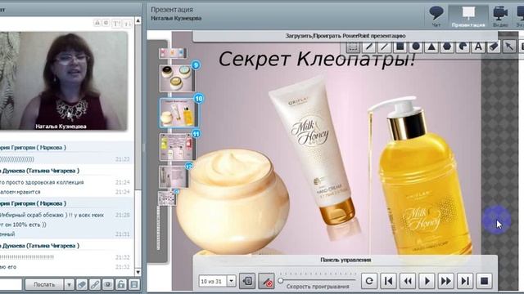Click the large text size T icon
Image resolution: width=524 pixels, height=294 pixels.
coord(116,24)
